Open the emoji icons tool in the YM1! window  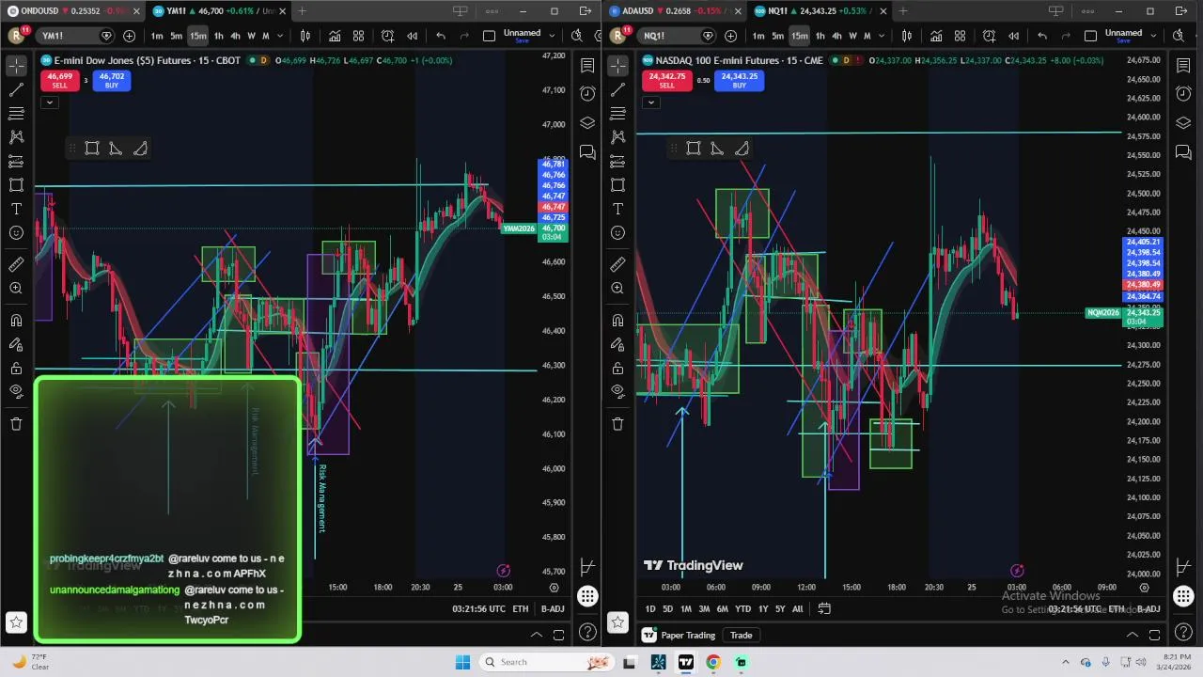pos(16,232)
